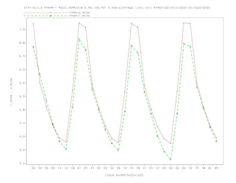Click the x-axis title FHOUR VHHMM:0000>1200

click(x=124, y=175)
